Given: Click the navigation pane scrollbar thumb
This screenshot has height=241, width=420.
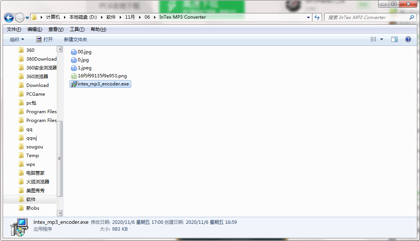Looking at the screenshot, I should click(x=60, y=159).
